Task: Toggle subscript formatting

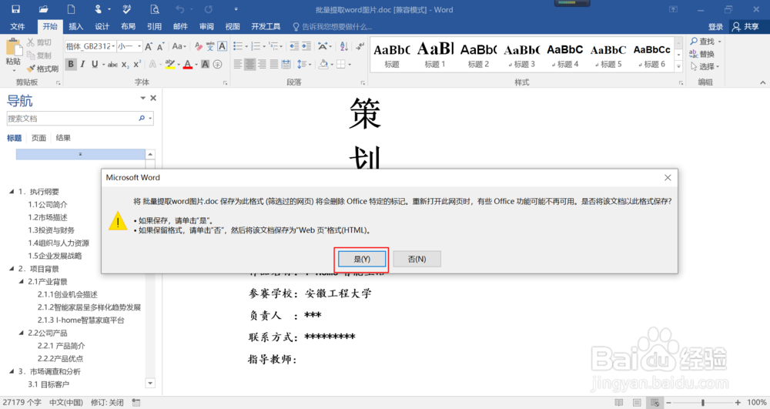Action: 126,65
